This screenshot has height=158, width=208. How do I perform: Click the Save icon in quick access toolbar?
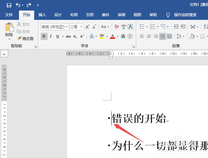9,5
